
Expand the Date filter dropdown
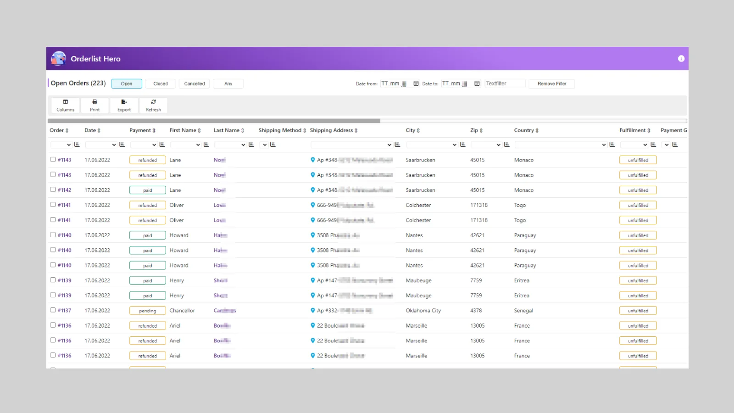pyautogui.click(x=101, y=145)
